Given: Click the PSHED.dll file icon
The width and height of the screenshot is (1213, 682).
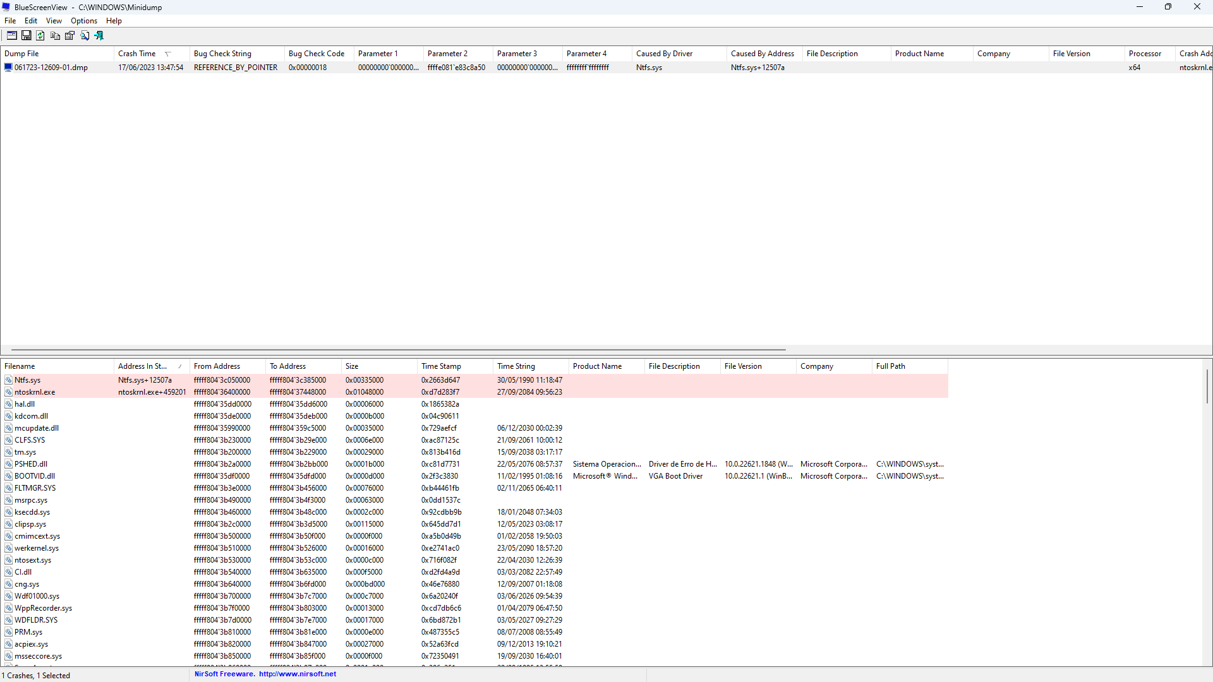Looking at the screenshot, I should (8, 464).
